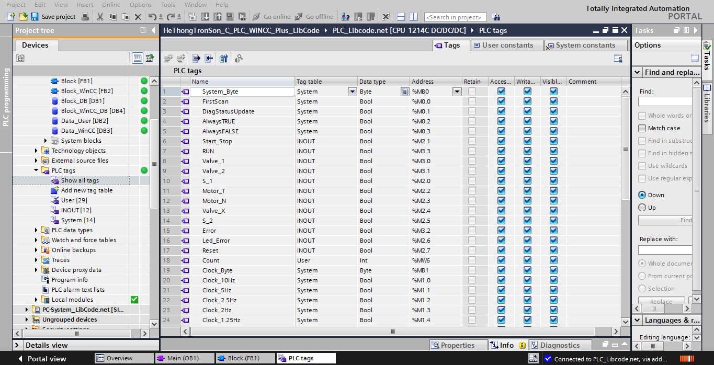Open Tag table dropdown for System_Byte
The width and height of the screenshot is (714, 365).
[x=352, y=92]
